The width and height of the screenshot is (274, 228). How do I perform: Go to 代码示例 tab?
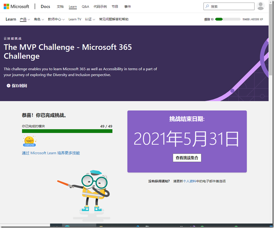coord(100,7)
